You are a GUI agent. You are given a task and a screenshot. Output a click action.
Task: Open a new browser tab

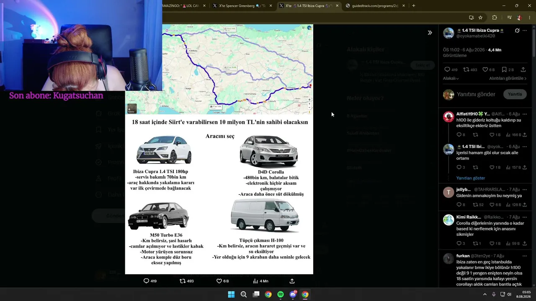point(414,6)
